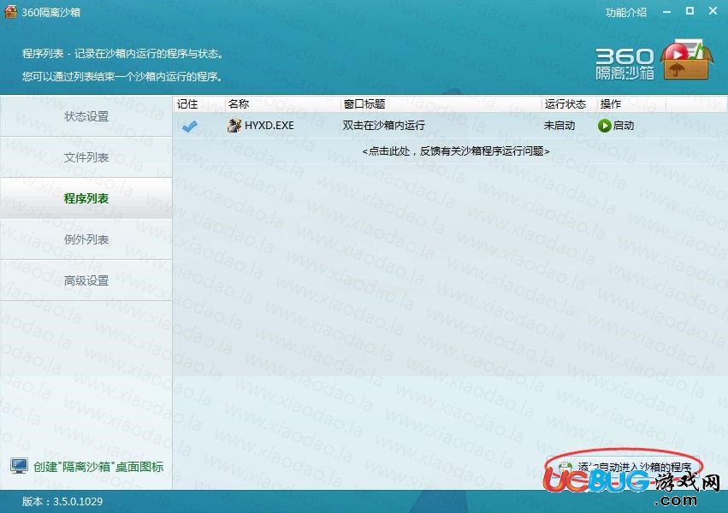Screen dimensions: 728x513
Task: Add a program that auto-enters the sandbox
Action: click(x=624, y=467)
